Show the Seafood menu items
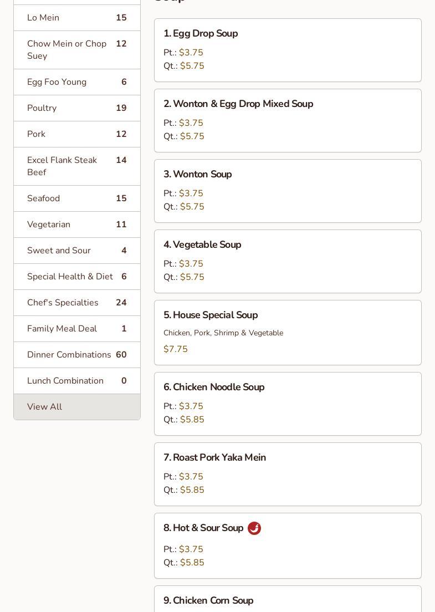Image resolution: width=435 pixels, height=612 pixels. click(x=76, y=198)
